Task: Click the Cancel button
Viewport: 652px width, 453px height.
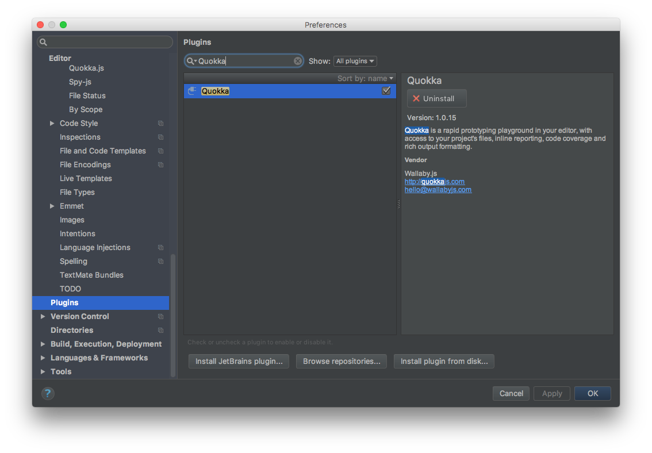Action: 511,393
